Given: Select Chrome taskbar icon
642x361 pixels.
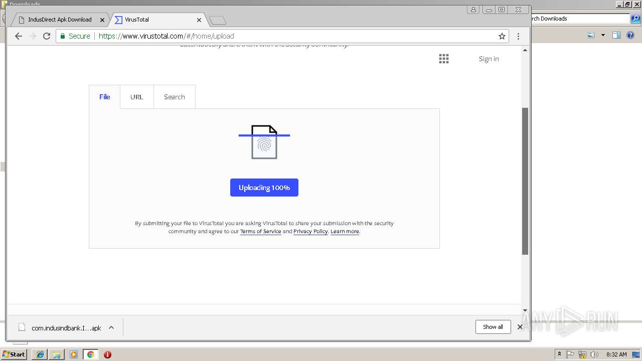Looking at the screenshot, I should click(x=91, y=354).
